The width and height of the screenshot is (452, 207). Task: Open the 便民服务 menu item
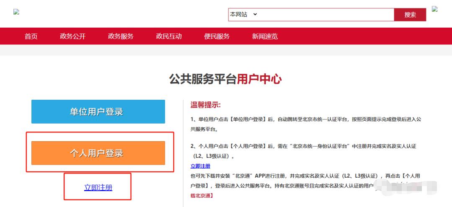[217, 36]
